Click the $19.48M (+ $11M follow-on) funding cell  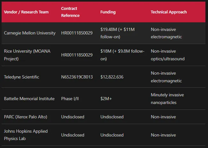[x=118, y=33]
